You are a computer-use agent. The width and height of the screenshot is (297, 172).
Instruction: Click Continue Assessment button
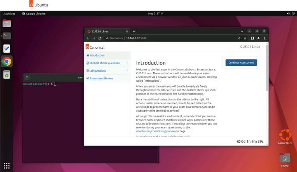tap(241, 63)
